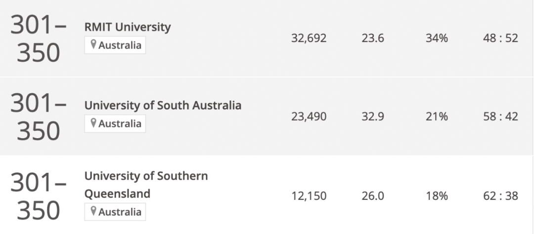The width and height of the screenshot is (534, 234).
Task: Click the location pin icon under RMIT University
Action: pos(92,45)
